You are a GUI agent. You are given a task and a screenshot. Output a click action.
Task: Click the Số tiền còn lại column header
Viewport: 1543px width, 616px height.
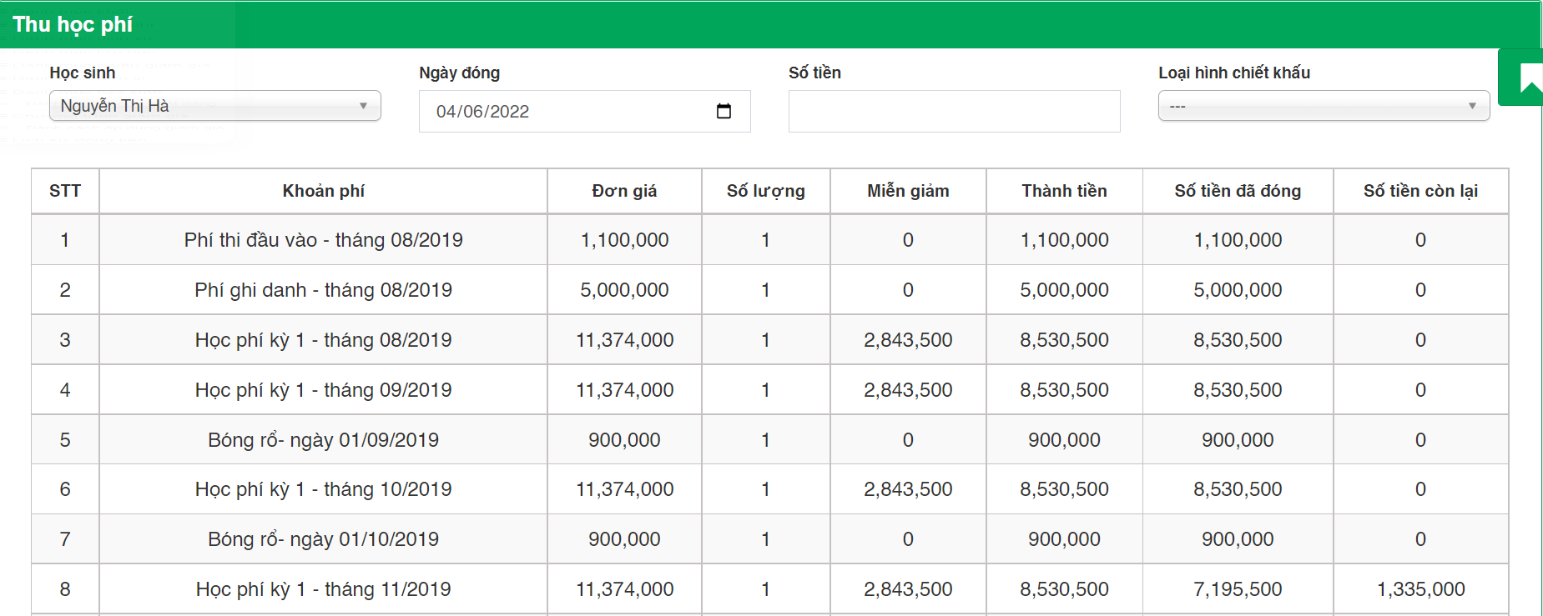click(1419, 191)
